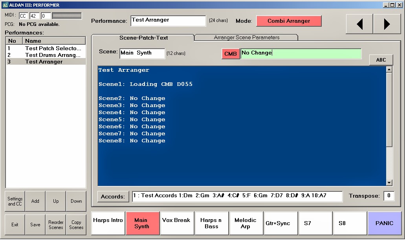Select performance Test Drums Arrang...
This screenshot has width=405, height=240.
[x=46, y=55]
